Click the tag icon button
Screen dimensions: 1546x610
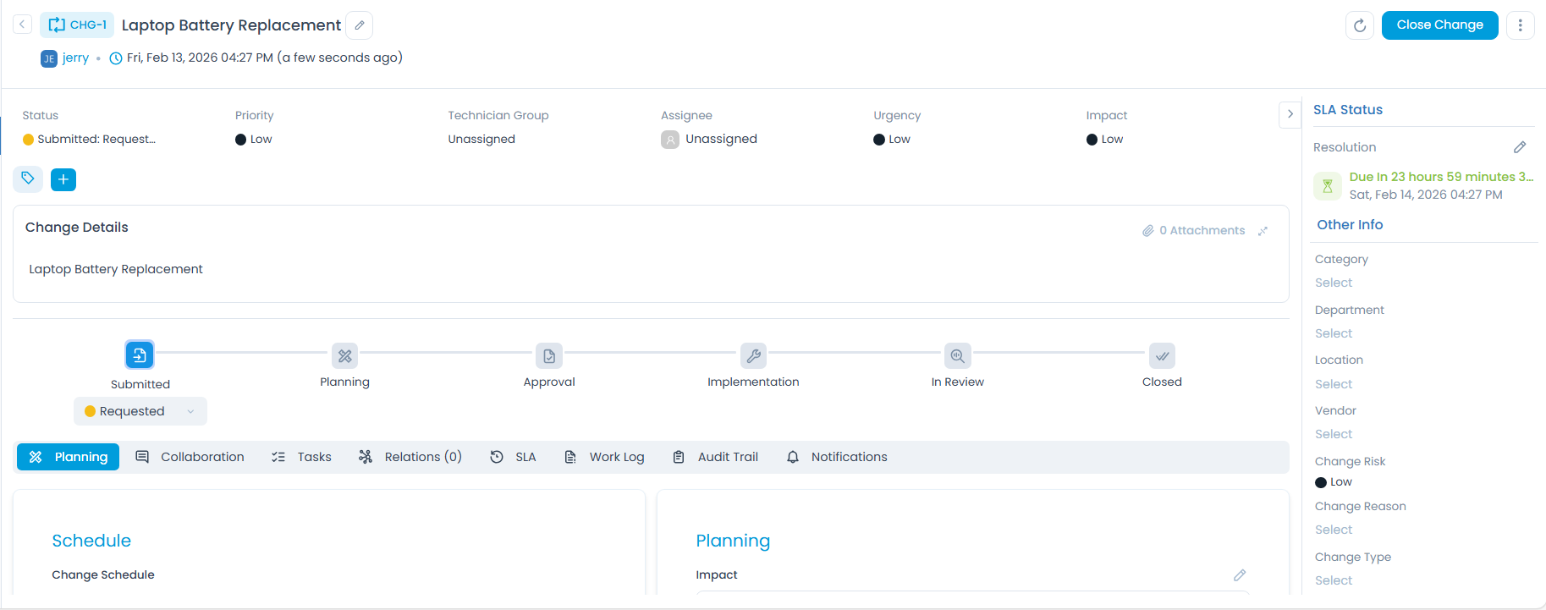[x=28, y=179]
